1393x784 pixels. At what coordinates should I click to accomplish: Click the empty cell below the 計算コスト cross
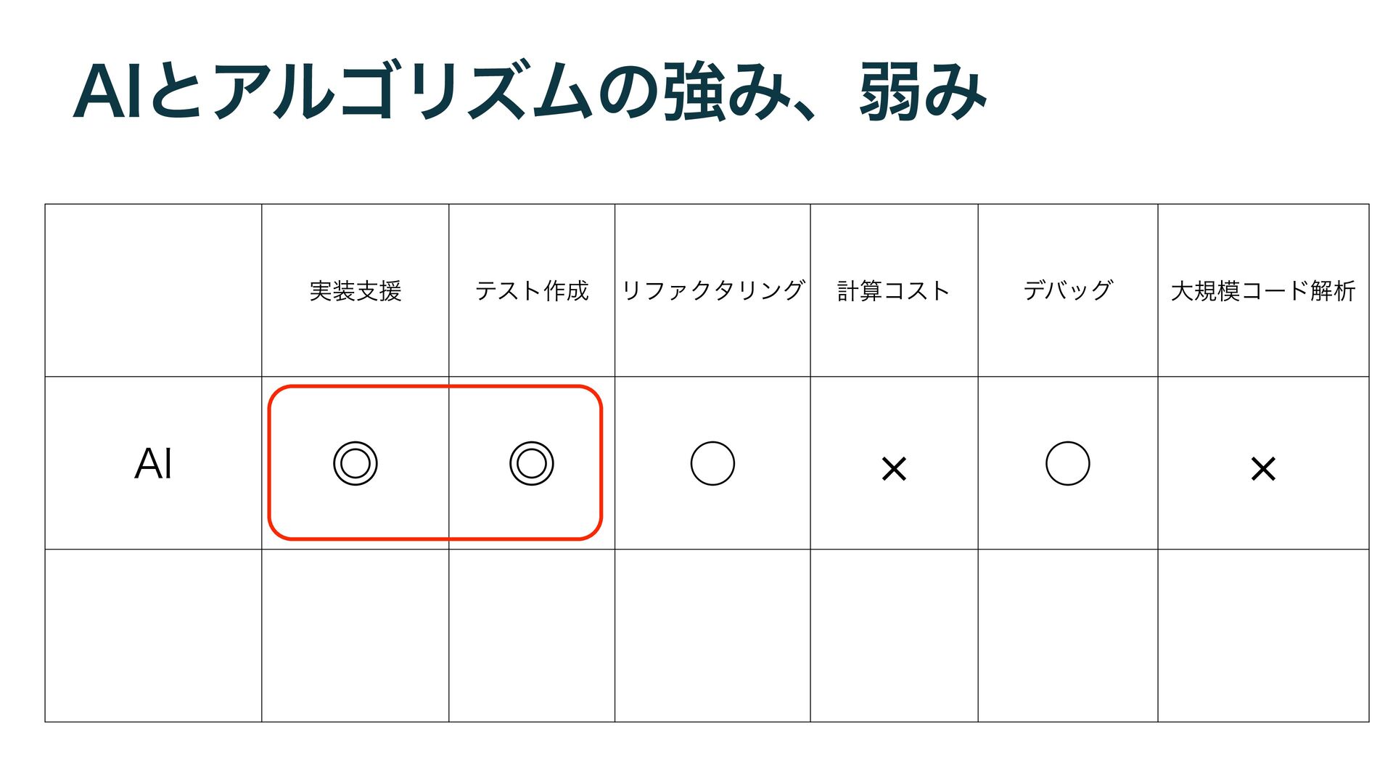[x=894, y=635]
